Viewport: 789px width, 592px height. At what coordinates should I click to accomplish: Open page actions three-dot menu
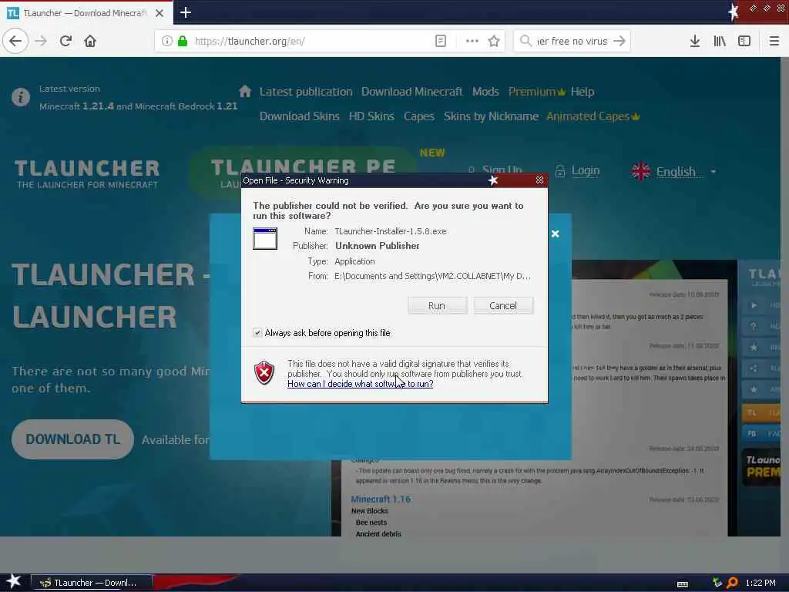[472, 41]
